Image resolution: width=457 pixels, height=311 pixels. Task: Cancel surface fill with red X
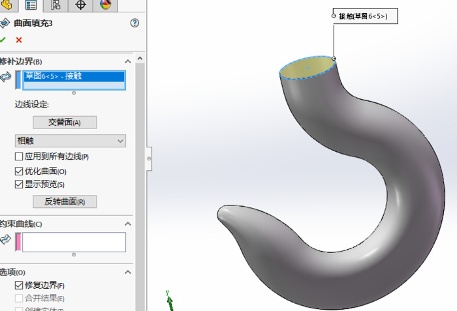(x=18, y=40)
